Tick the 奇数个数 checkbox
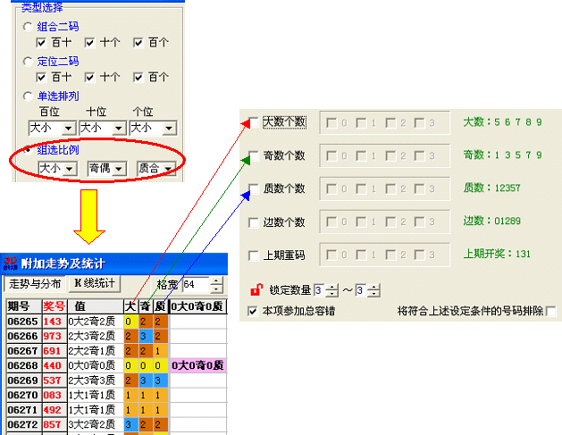 (253, 155)
